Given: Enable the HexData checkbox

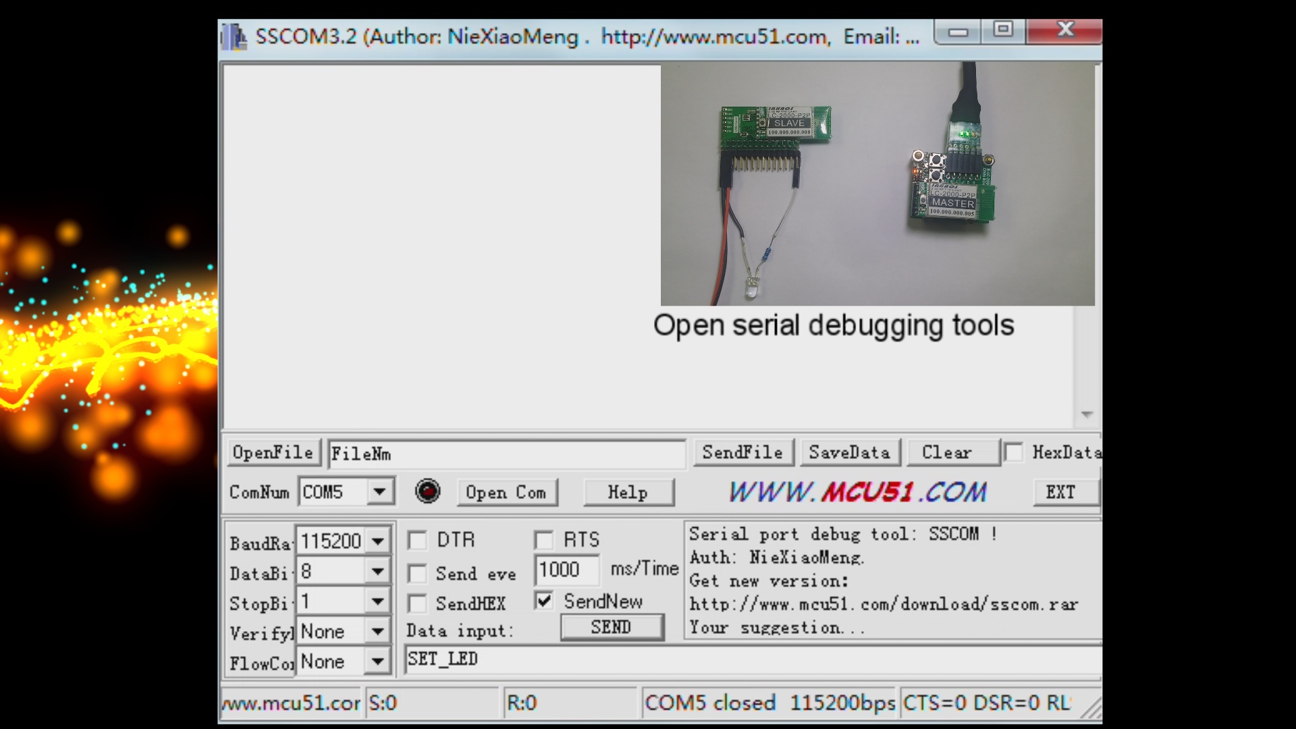Looking at the screenshot, I should coord(1013,452).
